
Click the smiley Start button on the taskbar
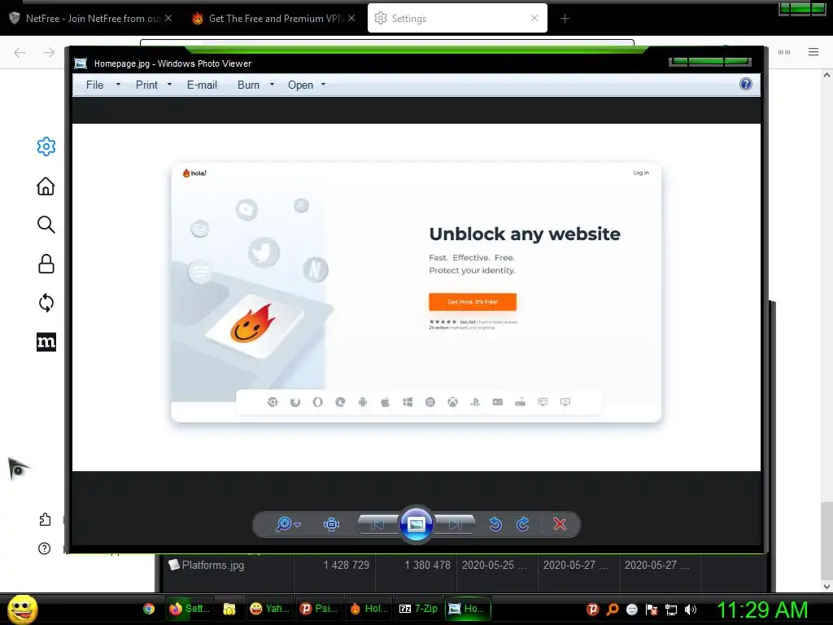point(22,609)
